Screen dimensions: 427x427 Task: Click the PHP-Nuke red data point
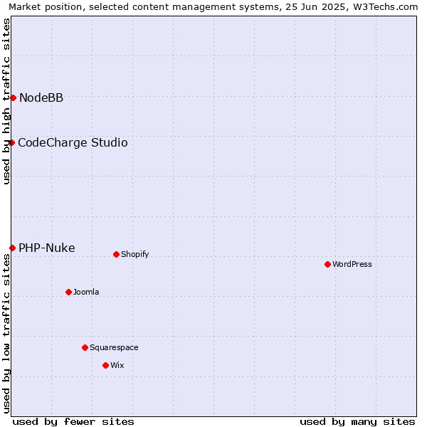click(13, 248)
